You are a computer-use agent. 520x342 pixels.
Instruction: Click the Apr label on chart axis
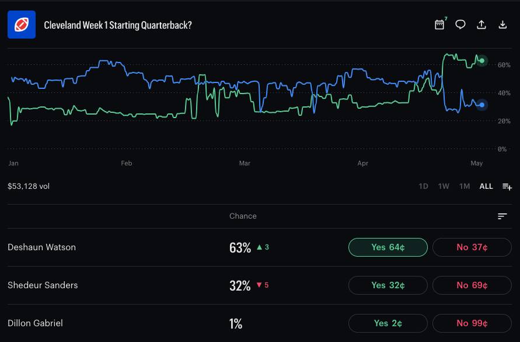(363, 163)
